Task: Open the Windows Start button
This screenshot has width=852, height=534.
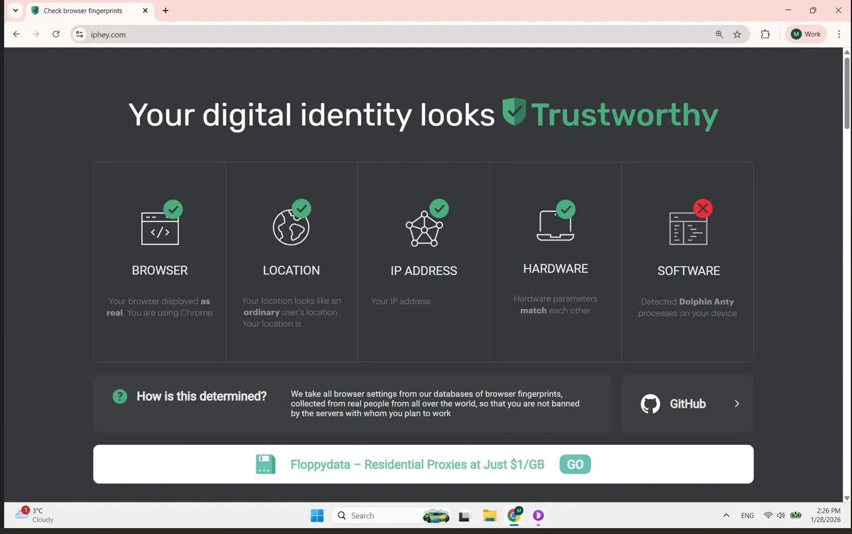Action: click(317, 516)
